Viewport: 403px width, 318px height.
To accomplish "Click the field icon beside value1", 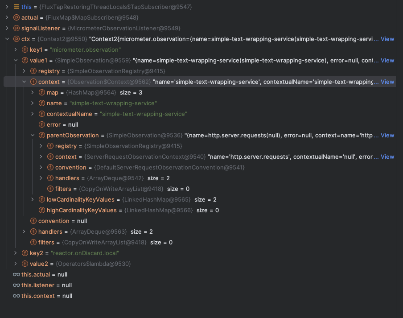I will [x=25, y=60].
